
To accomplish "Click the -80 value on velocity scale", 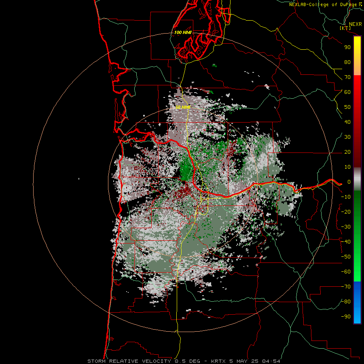I will pos(346,302).
